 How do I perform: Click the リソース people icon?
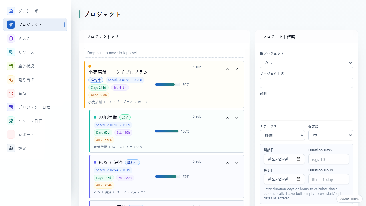click(x=11, y=52)
